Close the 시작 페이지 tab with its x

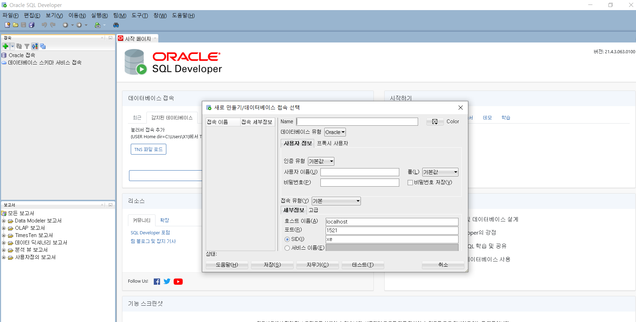(155, 39)
